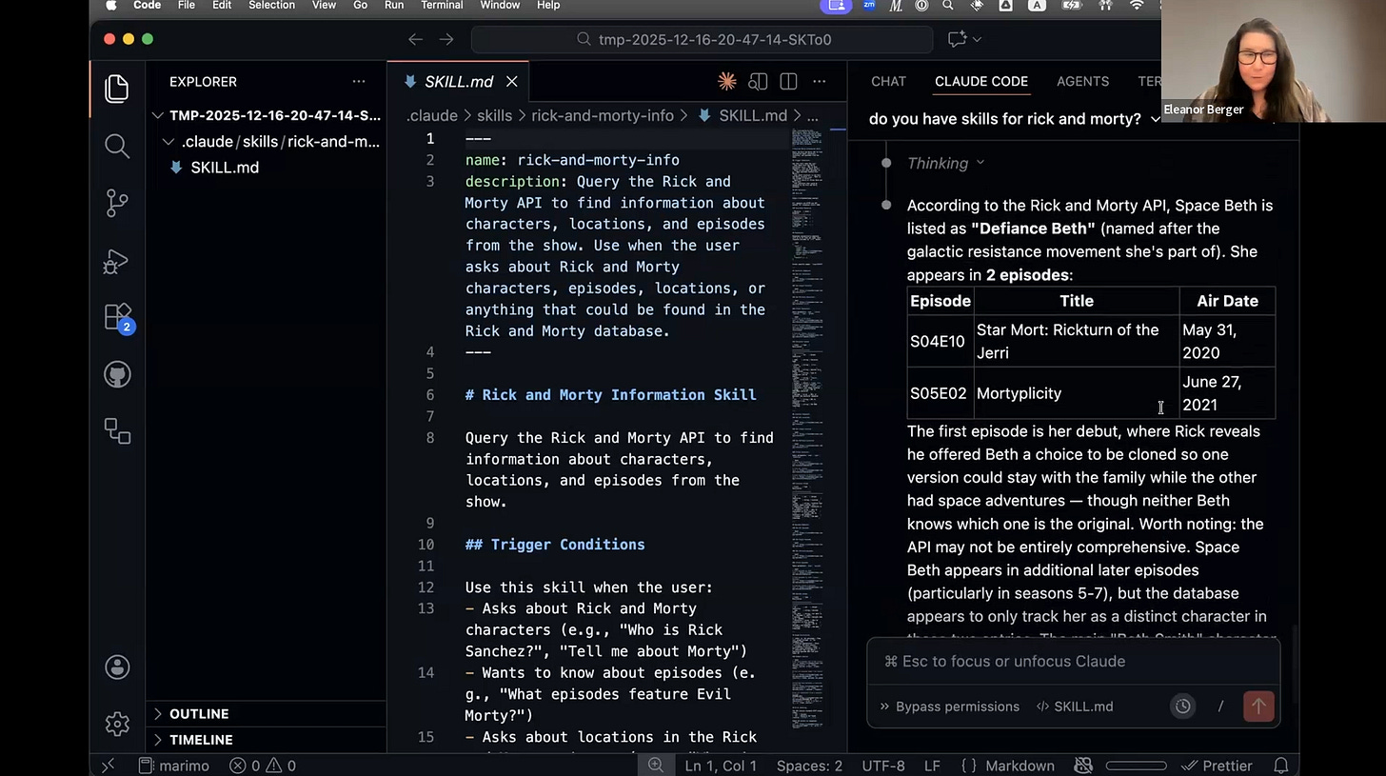
Task: Open the Remote Explorer activity icon
Action: pyautogui.click(x=117, y=431)
